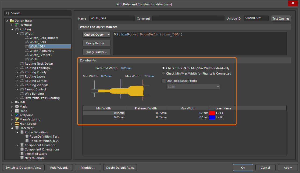Click the Plane category icon
This screenshot has height=173, width=300.
click(x=17, y=111)
